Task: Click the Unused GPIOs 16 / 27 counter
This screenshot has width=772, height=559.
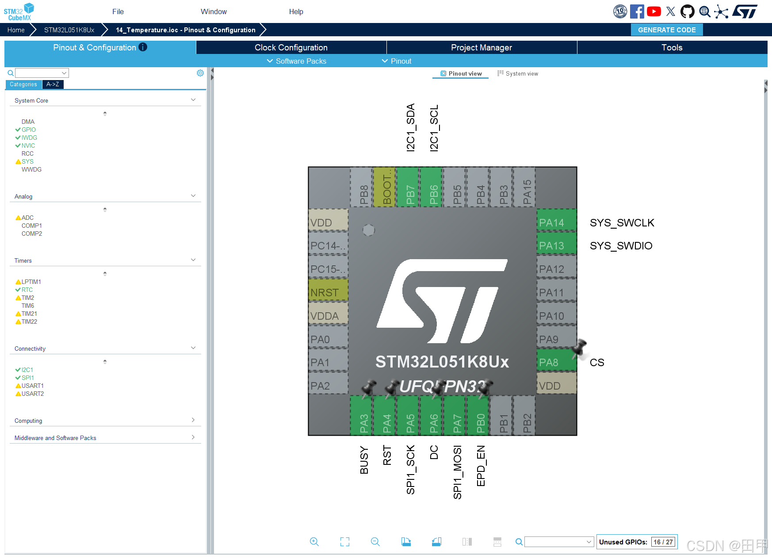Action: pos(637,542)
